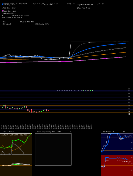Select the '(MGR) 0, 100, 100' ADX values
Viewport: 133px width, 176px height.
point(27,22)
